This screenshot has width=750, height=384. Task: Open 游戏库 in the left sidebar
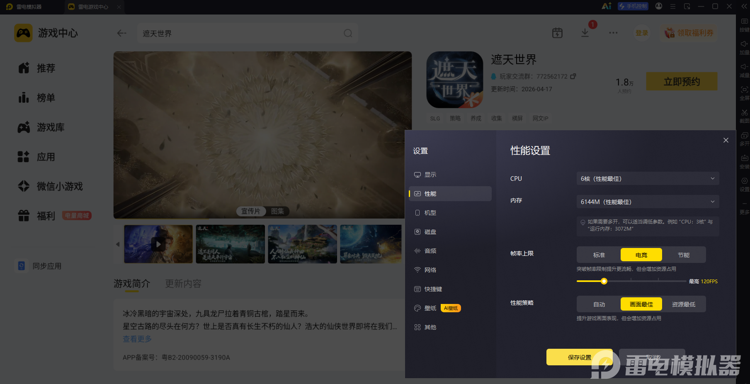pyautogui.click(x=41, y=127)
